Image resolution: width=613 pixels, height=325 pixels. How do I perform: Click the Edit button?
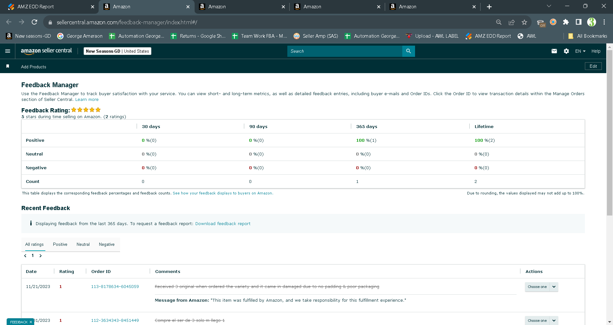tap(593, 66)
